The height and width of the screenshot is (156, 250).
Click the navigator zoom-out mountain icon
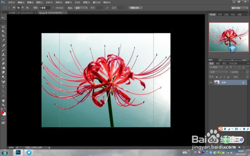click(x=220, y=60)
